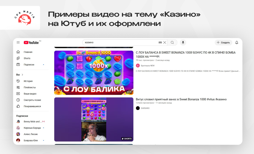Screen dimensions: 254x154
Task: Open Алекс Люсик subscription channel
Action: click(31, 134)
